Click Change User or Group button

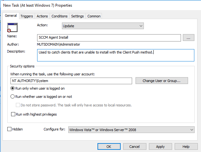[x=162, y=81]
